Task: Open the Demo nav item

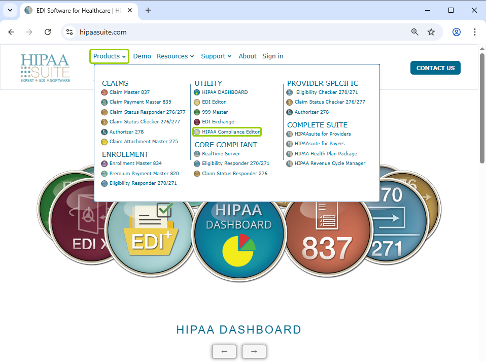Action: click(x=142, y=56)
